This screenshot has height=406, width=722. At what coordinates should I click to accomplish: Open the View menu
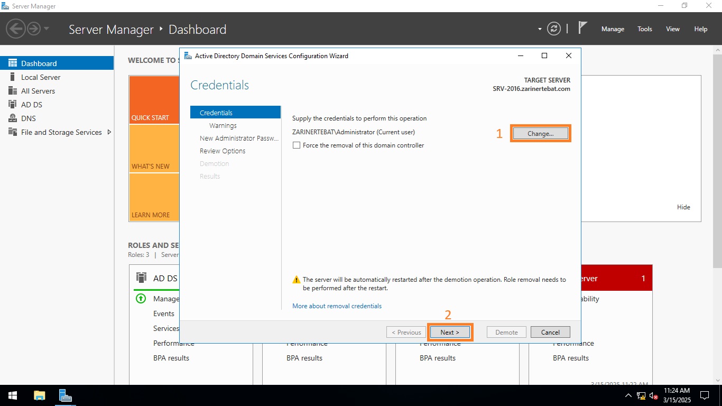point(673,29)
